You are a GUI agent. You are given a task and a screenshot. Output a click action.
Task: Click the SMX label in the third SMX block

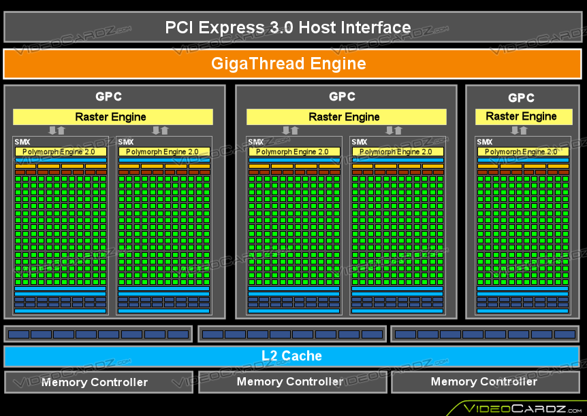[255, 142]
